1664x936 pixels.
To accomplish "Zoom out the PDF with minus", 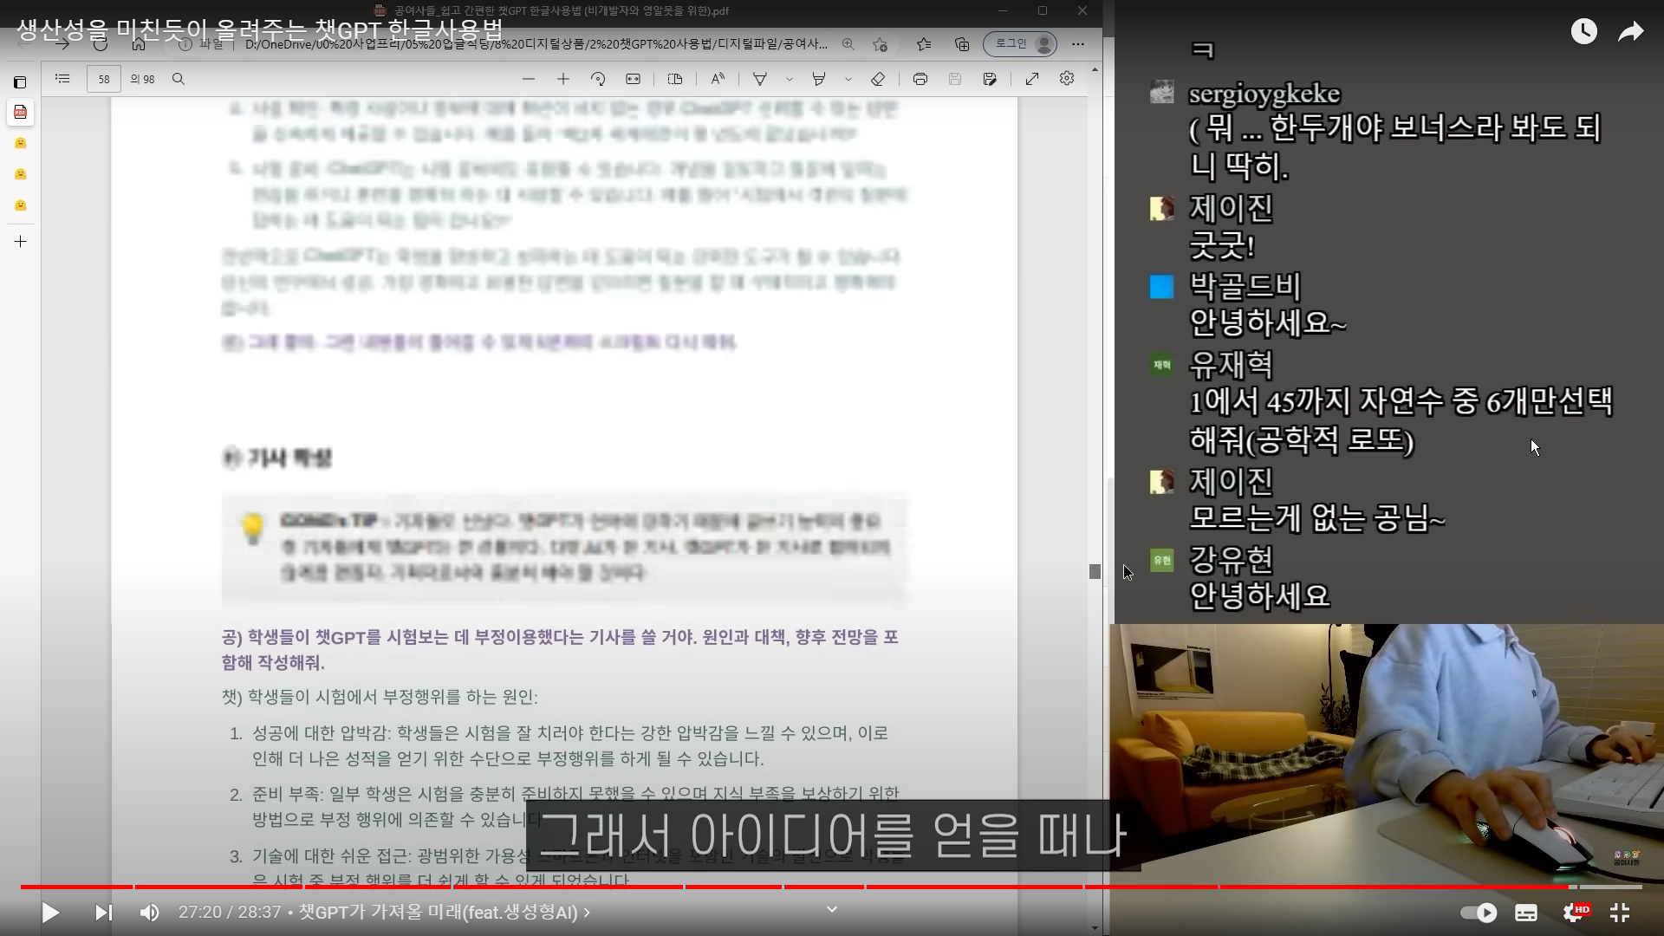I will (529, 79).
